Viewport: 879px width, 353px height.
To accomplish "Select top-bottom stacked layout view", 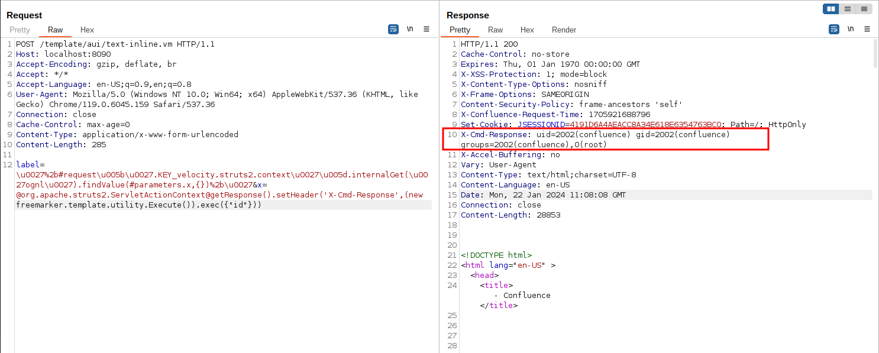I will [x=848, y=9].
